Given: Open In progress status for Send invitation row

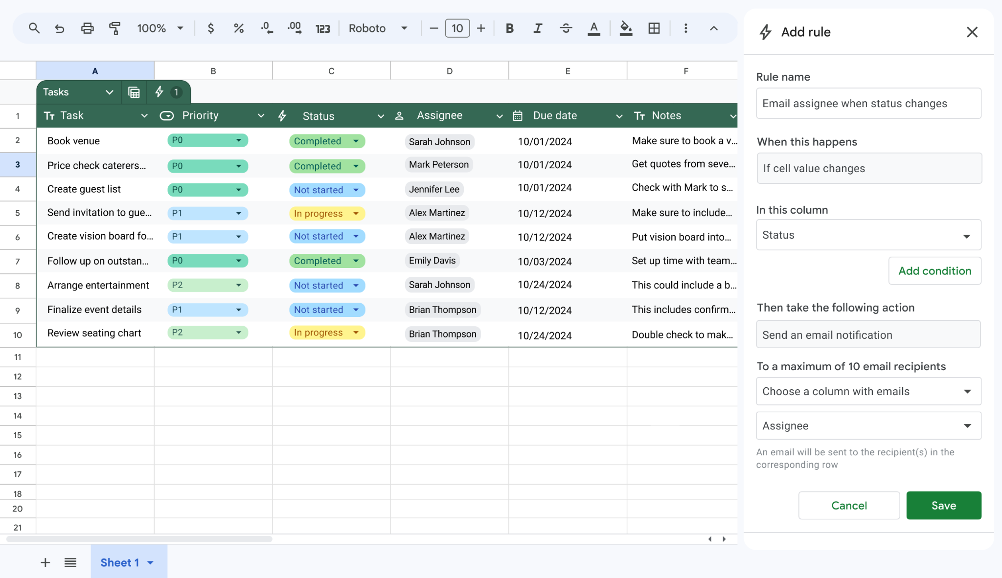Looking at the screenshot, I should pyautogui.click(x=327, y=213).
